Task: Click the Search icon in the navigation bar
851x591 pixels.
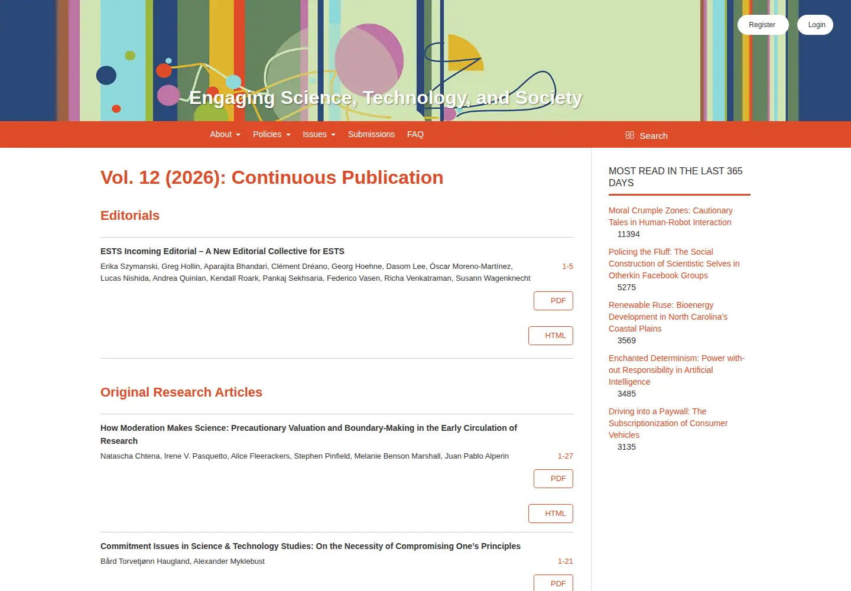Action: pyautogui.click(x=629, y=135)
